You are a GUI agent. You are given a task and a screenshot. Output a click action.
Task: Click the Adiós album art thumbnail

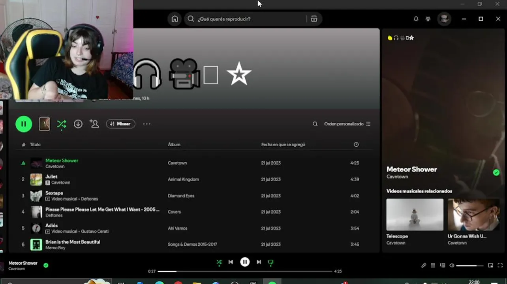(36, 228)
